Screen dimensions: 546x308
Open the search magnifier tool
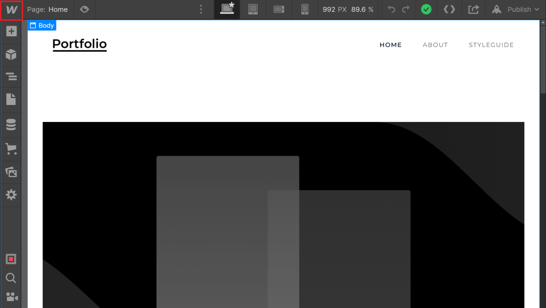coord(11,278)
